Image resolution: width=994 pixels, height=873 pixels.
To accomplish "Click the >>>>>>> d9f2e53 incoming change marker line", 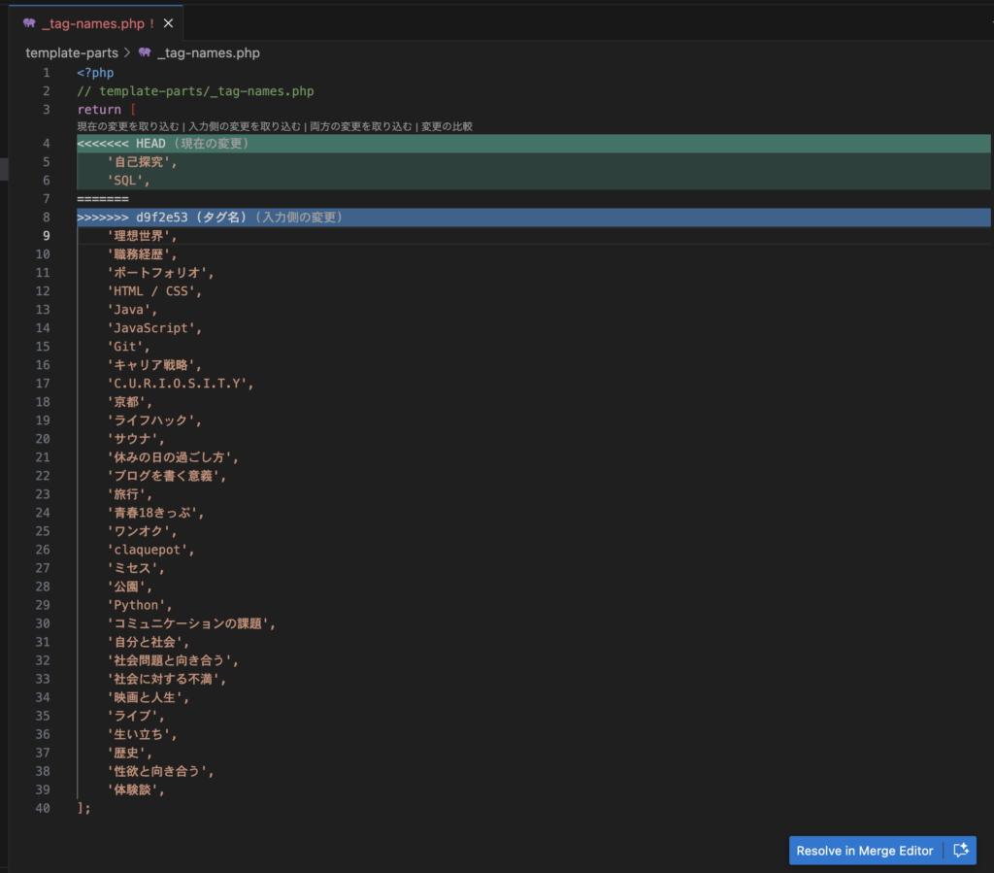I will pos(132,218).
